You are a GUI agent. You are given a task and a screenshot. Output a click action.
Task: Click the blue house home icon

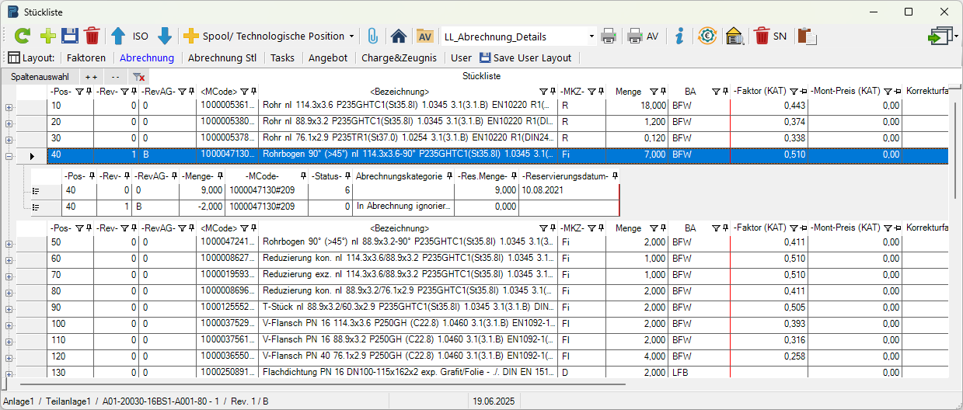[399, 36]
